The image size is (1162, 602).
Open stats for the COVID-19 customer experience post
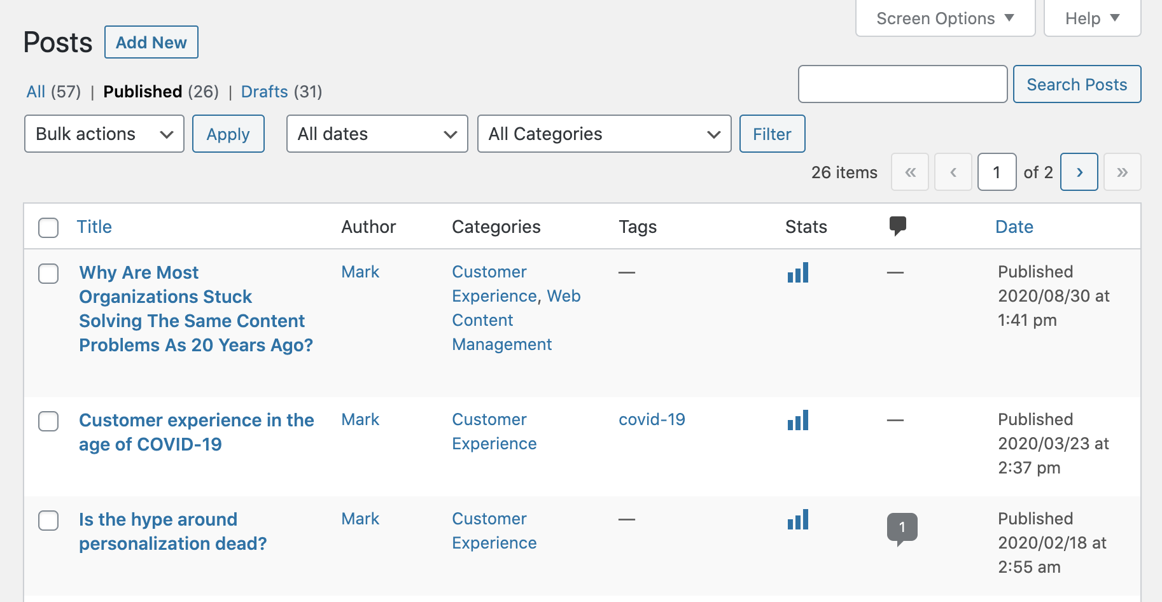pos(797,420)
